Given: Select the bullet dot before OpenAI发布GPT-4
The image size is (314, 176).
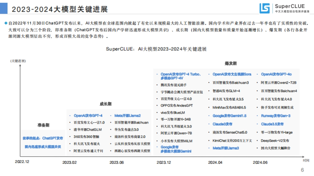Looking at the screenshot, I should tap(69, 115).
